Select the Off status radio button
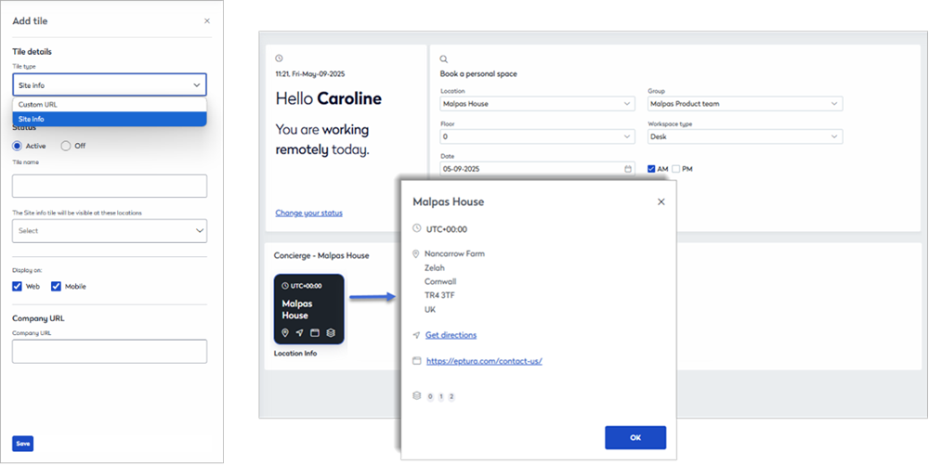Image resolution: width=929 pixels, height=465 pixels. tap(66, 146)
